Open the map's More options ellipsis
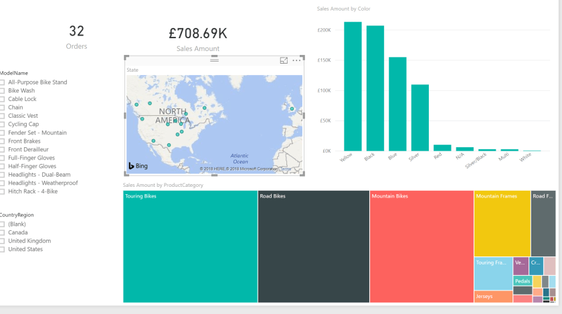562x314 pixels. (x=296, y=60)
